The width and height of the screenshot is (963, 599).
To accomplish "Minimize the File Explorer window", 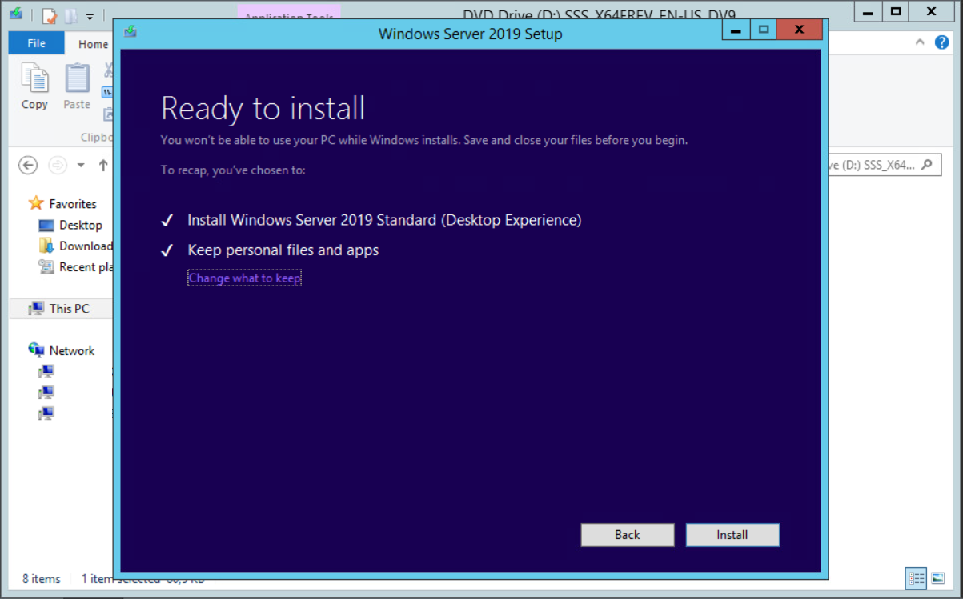I will [867, 12].
